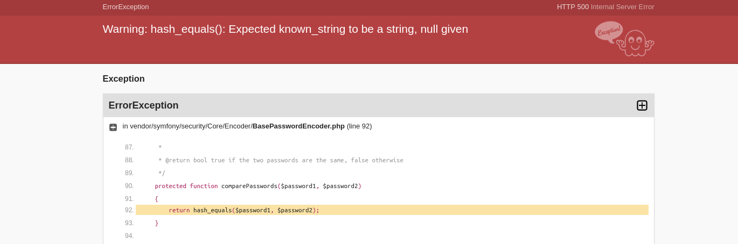The height and width of the screenshot is (244, 738).
Task: Click the "Exception!" speech bubble icon
Action: coord(609,31)
